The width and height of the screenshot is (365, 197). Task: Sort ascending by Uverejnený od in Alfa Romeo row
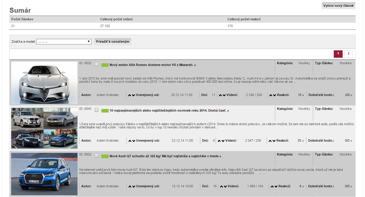[x=130, y=95]
